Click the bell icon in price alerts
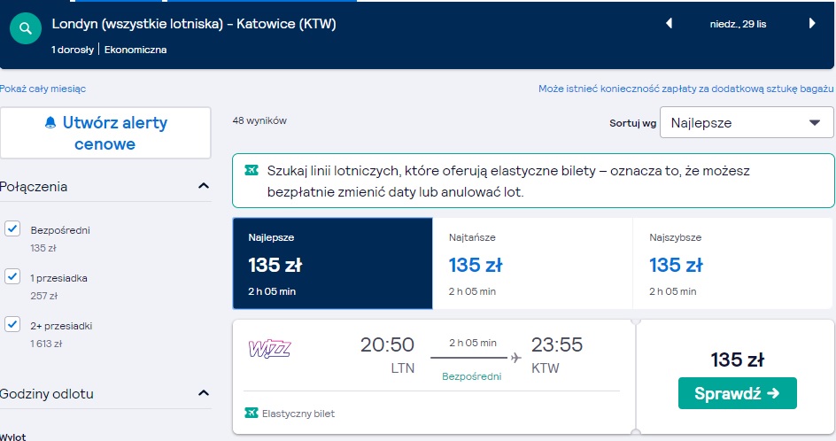836x441 pixels. tap(50, 123)
